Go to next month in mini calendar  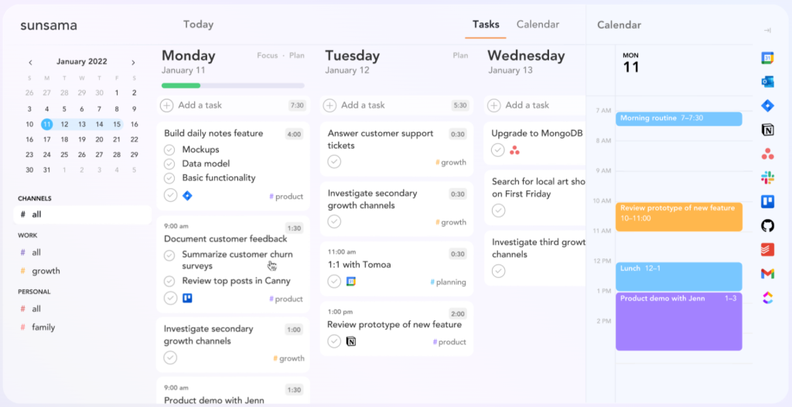click(x=133, y=63)
